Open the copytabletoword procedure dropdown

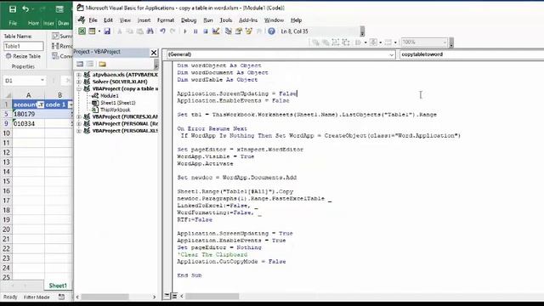pyautogui.click(x=472, y=54)
